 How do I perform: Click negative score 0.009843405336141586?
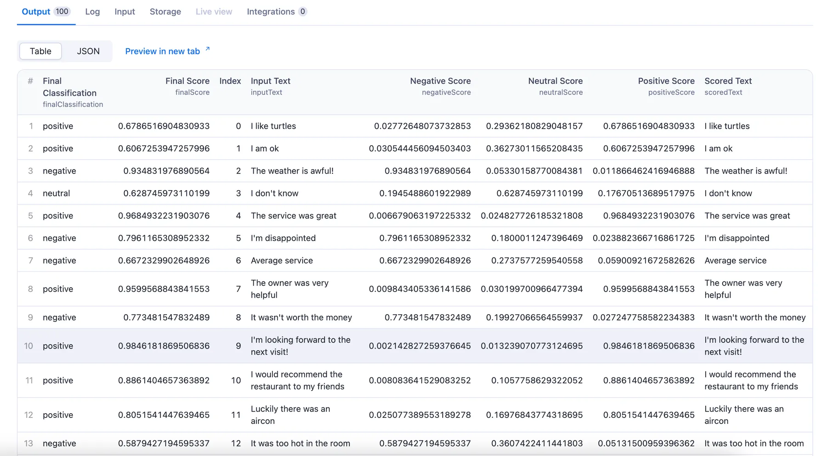point(419,289)
